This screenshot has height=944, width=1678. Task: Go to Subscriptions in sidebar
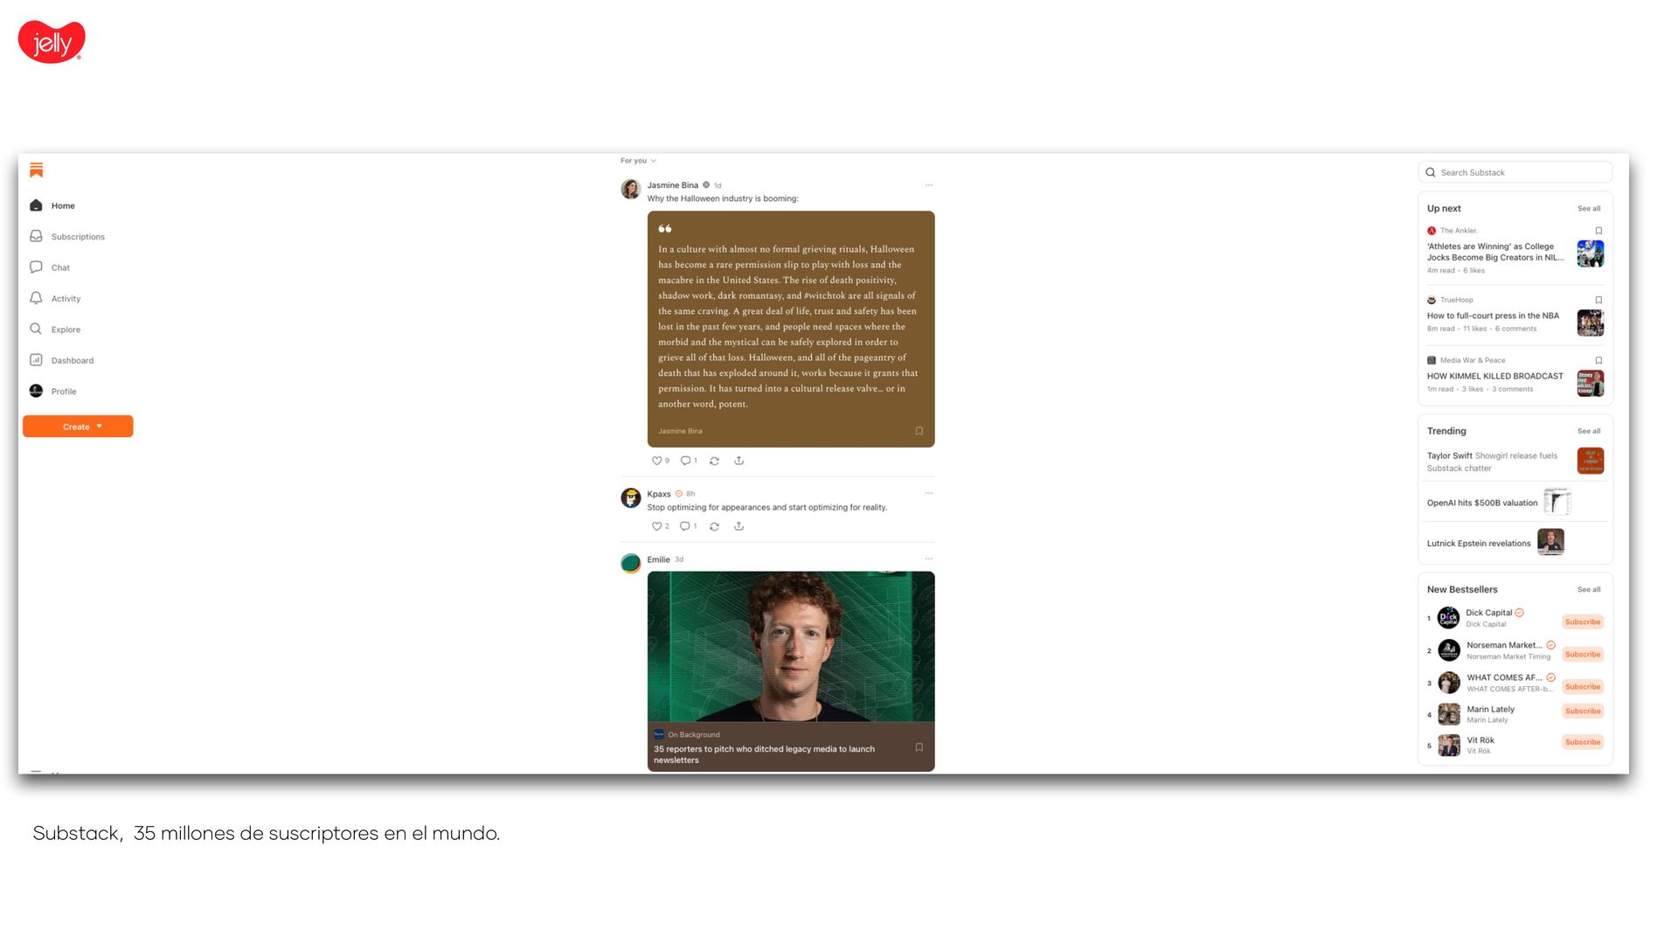(x=77, y=237)
